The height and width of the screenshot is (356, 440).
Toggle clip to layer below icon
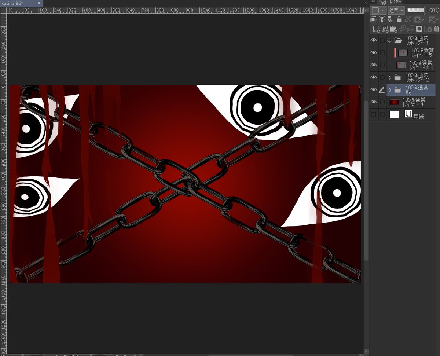373,19
